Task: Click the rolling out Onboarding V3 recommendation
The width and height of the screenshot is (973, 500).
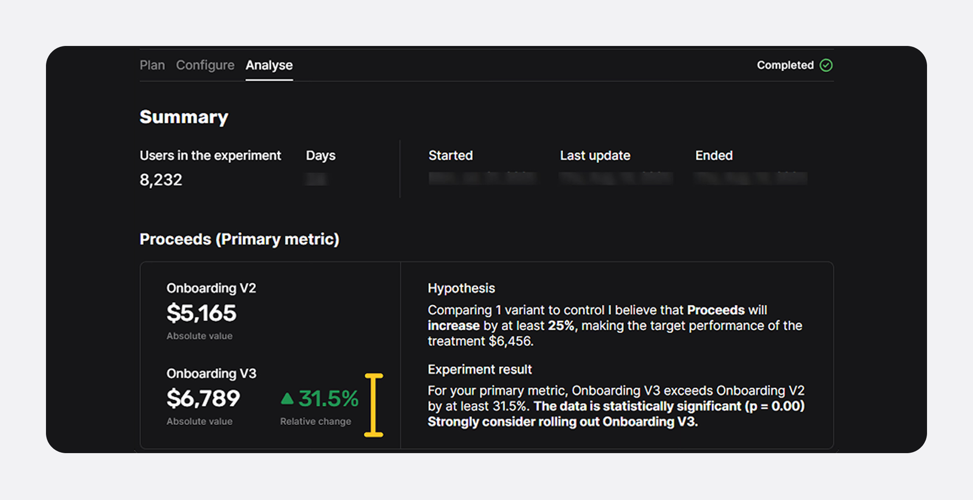Action: 563,421
